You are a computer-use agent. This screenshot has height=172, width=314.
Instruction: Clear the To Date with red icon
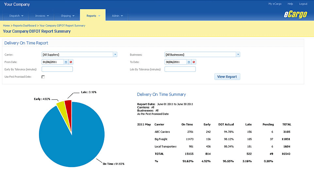[x=194, y=62]
